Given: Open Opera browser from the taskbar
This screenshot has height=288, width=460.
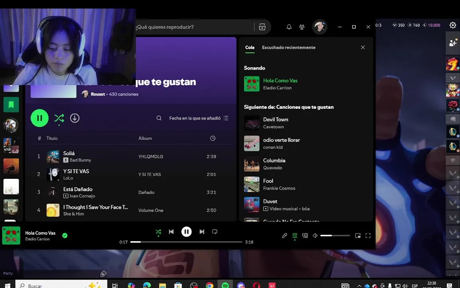Looking at the screenshot, I should pyautogui.click(x=256, y=285).
